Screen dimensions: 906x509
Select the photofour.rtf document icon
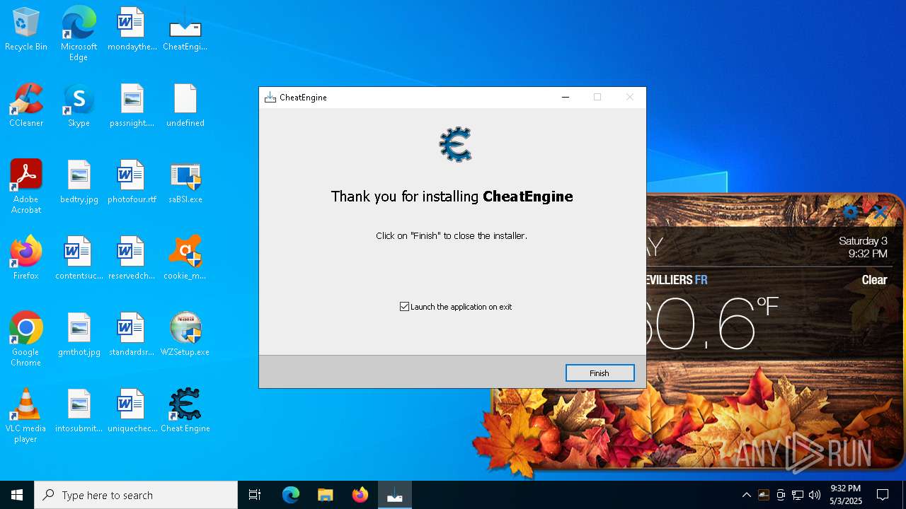[132, 182]
